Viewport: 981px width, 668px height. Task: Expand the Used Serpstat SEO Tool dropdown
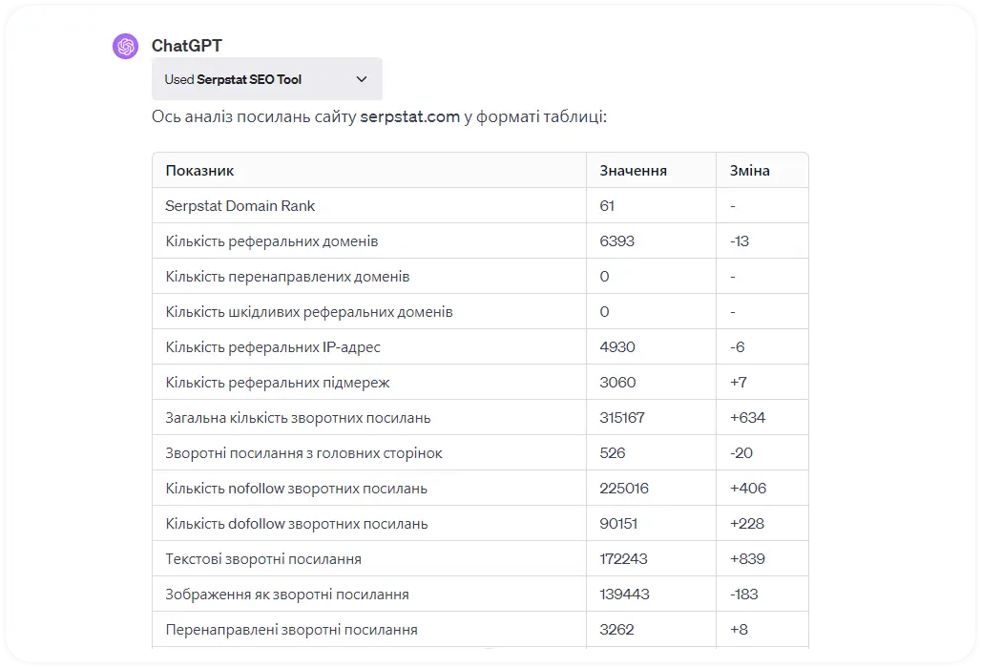267,79
